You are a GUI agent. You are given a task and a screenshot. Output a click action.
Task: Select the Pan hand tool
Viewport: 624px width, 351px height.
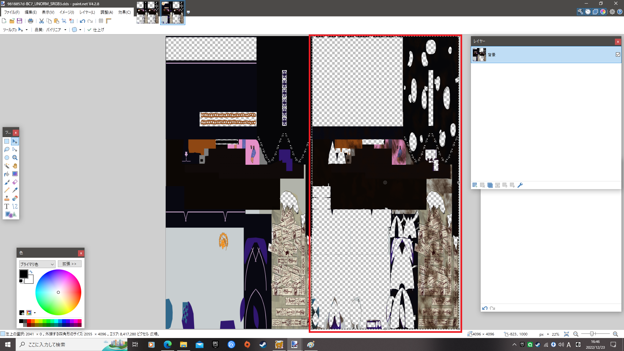(x=15, y=166)
